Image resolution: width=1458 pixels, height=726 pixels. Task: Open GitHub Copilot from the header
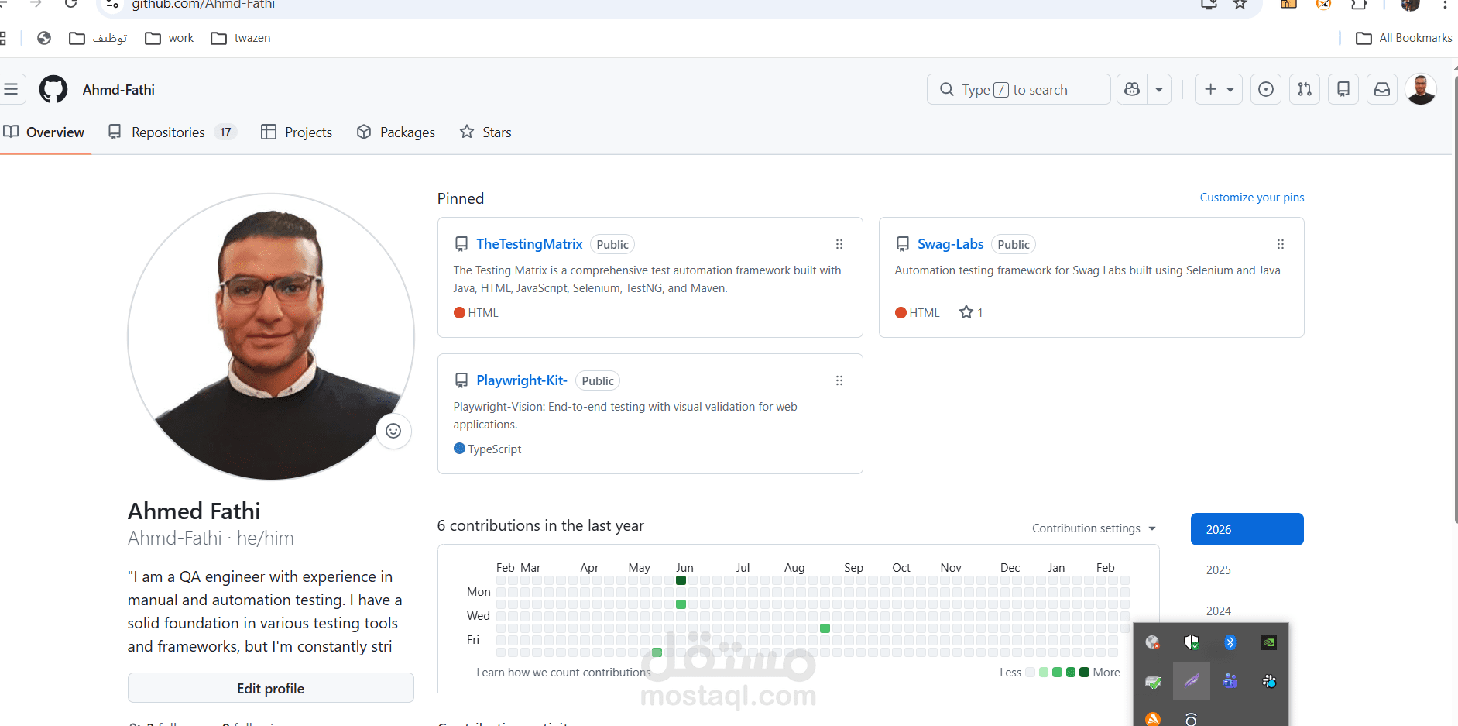(x=1131, y=89)
